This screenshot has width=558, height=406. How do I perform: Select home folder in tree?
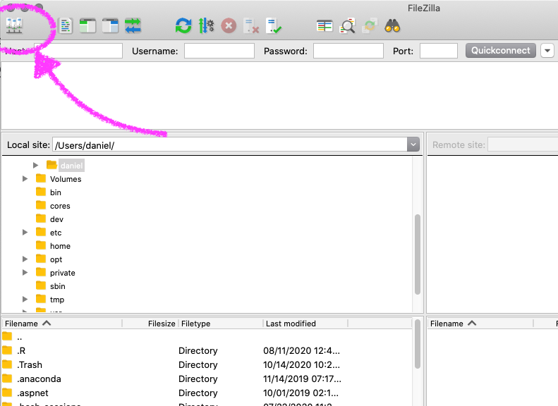tap(60, 247)
